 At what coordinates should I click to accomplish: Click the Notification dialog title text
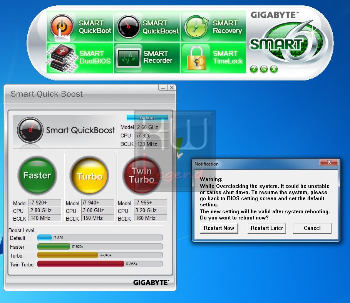(206, 164)
